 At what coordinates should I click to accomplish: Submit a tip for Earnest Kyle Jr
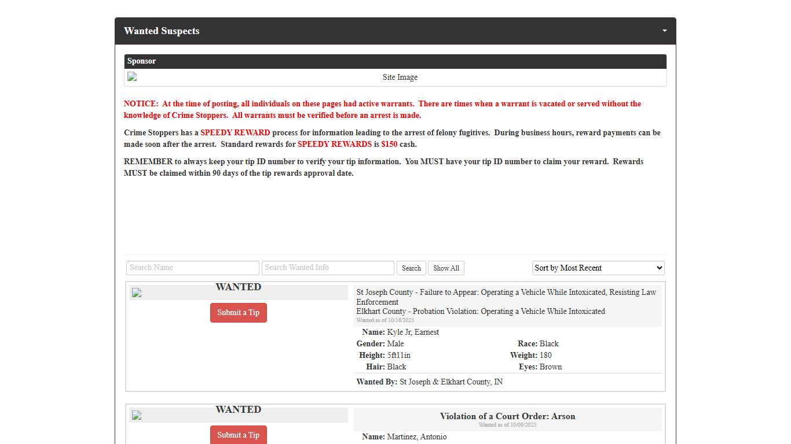pyautogui.click(x=239, y=313)
